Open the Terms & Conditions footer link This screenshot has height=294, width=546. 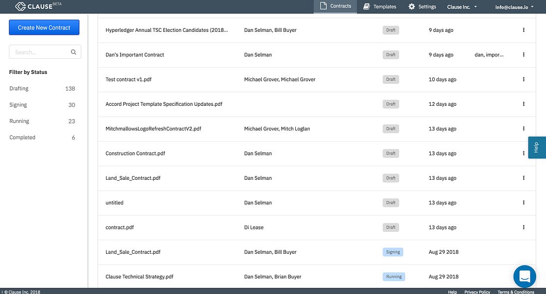[x=516, y=292]
